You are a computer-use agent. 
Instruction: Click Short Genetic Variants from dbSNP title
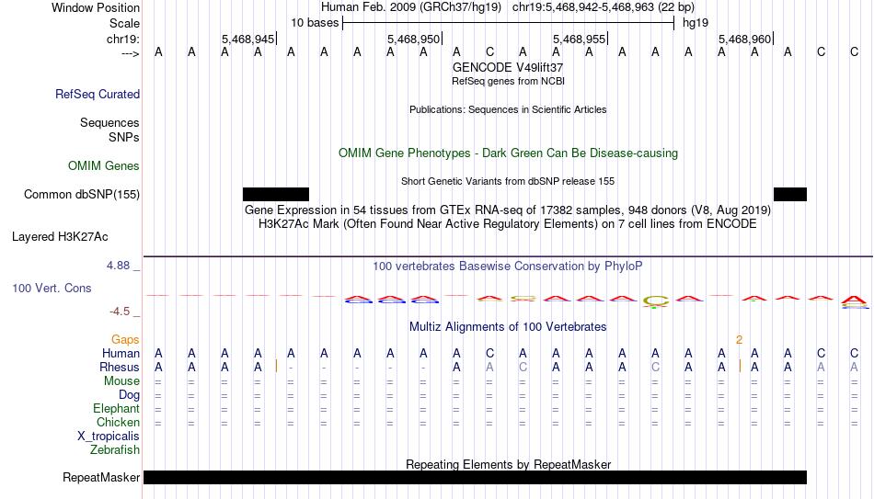click(508, 182)
